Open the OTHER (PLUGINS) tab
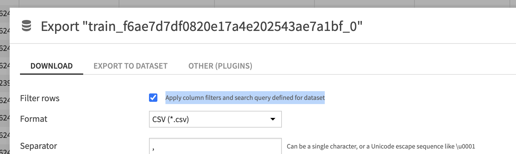The image size is (516, 154). 220,66
